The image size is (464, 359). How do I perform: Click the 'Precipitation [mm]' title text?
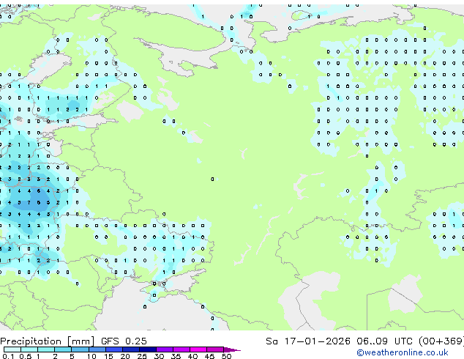pyautogui.click(x=48, y=341)
